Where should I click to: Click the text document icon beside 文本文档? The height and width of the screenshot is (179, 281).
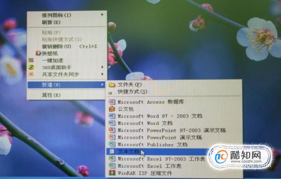tap(112, 151)
